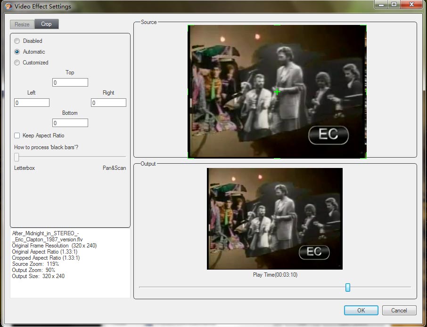Screen dimensions: 427x327
Task: Select the Automatic crop radio button
Action: [x=17, y=52]
